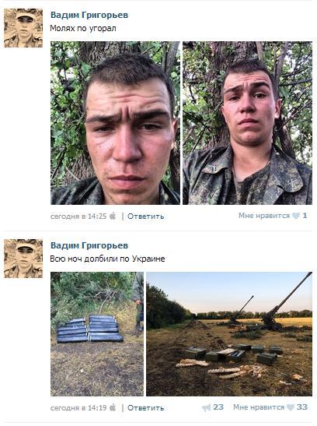
Task: Like first post via Мне нравится
Action: coord(264,216)
